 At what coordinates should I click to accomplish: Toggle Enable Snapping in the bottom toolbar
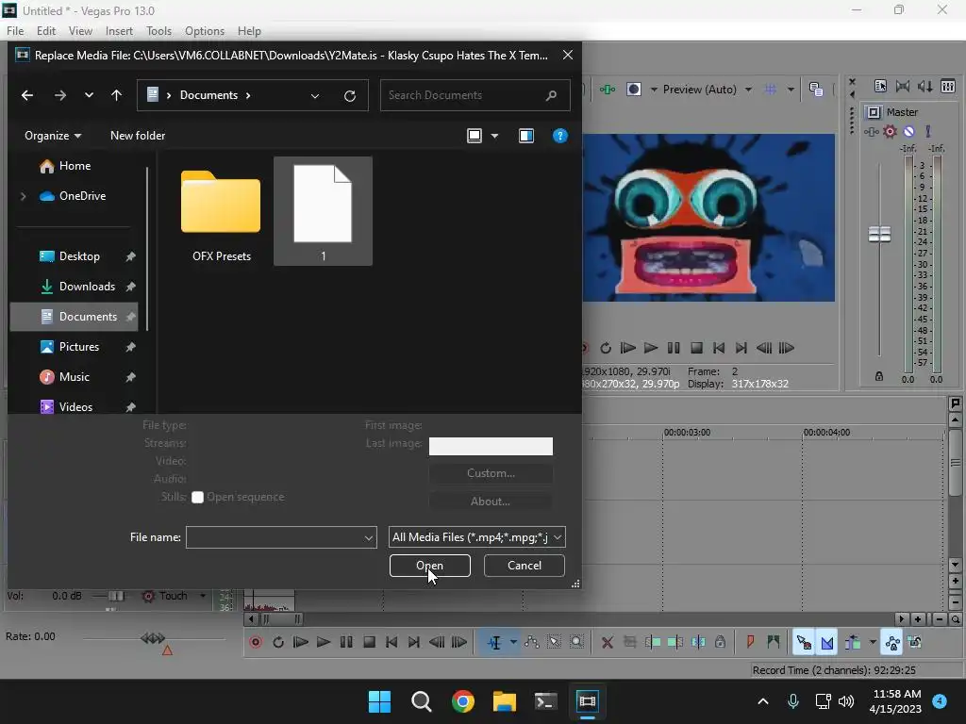[x=804, y=642]
